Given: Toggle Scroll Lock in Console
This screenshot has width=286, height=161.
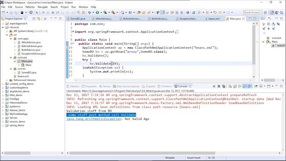Looking at the screenshot, I should coord(235,86).
